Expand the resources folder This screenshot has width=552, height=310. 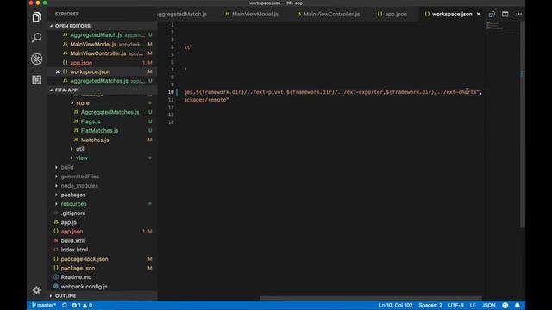[73, 204]
